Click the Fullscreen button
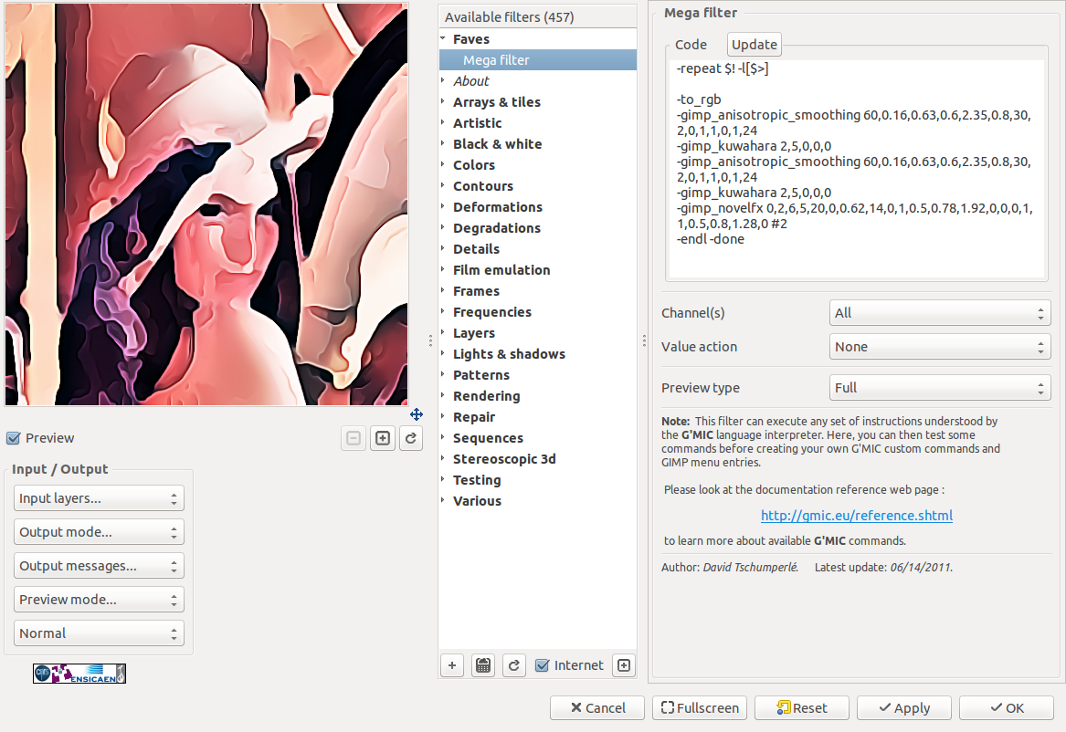 700,707
